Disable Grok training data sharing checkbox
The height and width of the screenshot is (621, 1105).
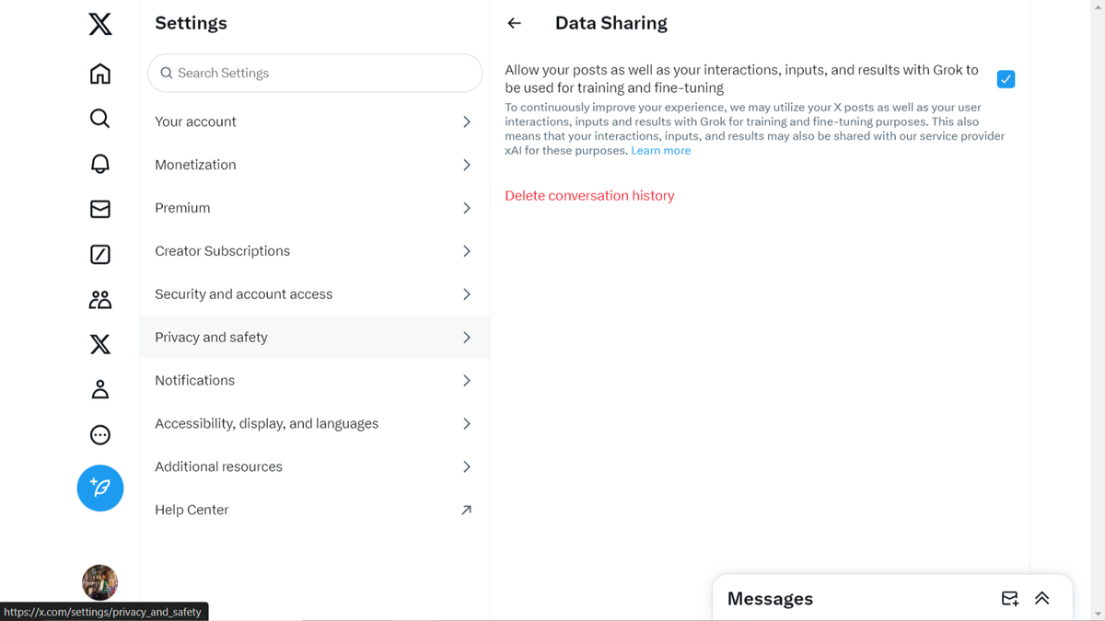pos(1006,79)
